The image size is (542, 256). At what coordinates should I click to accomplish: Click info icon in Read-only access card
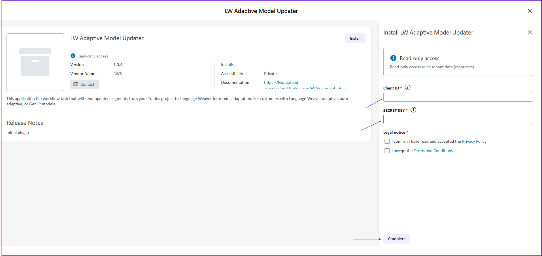(393, 58)
